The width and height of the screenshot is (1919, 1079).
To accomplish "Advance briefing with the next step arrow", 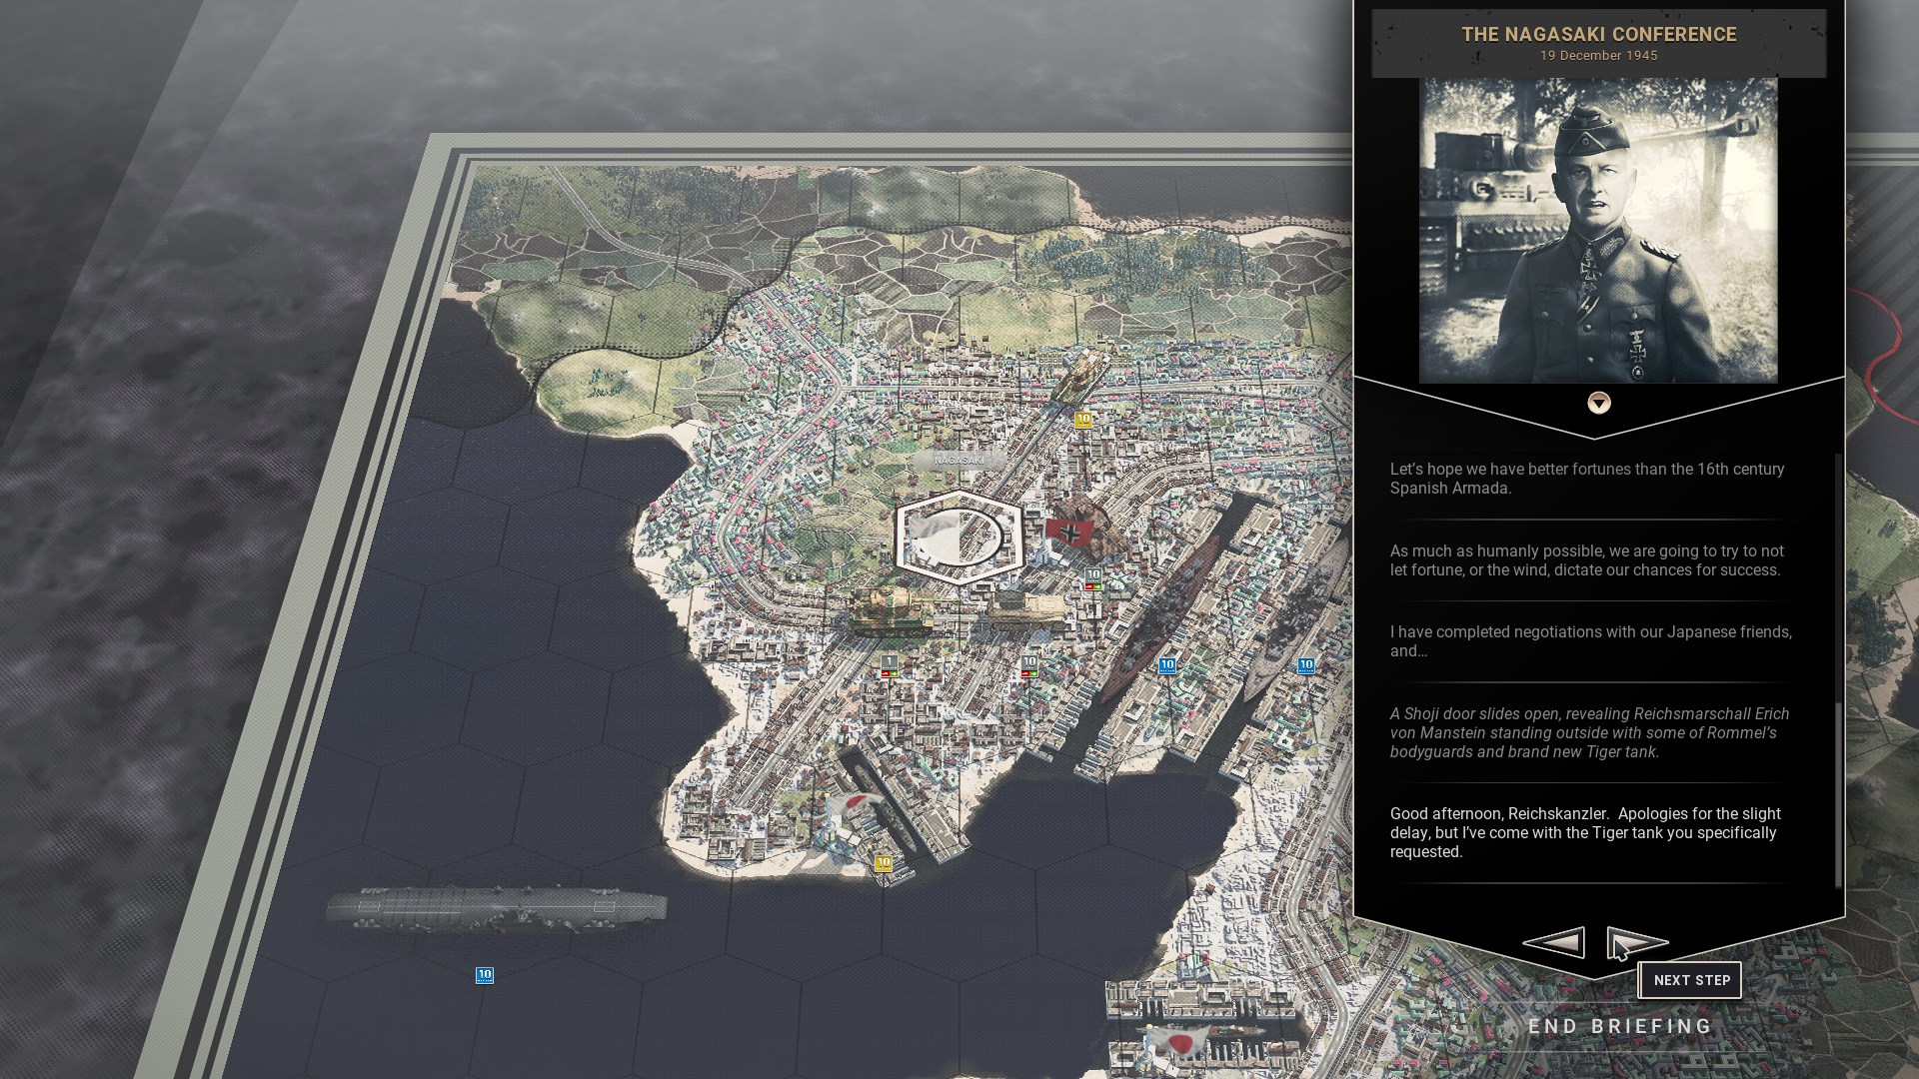I will 1637,942.
